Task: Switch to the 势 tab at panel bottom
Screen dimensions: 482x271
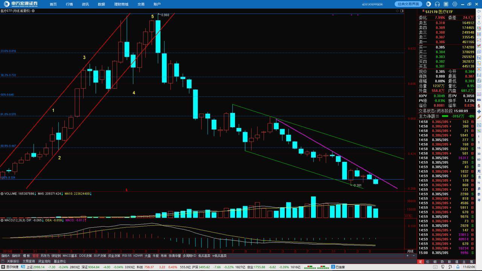Action: point(442,262)
